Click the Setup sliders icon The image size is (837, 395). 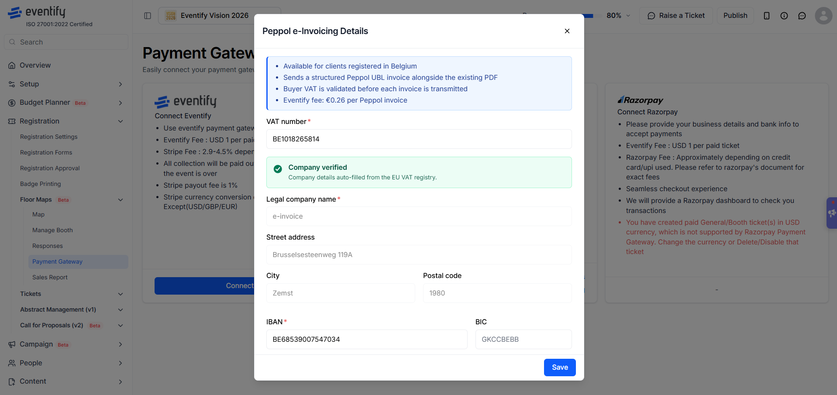click(x=12, y=84)
